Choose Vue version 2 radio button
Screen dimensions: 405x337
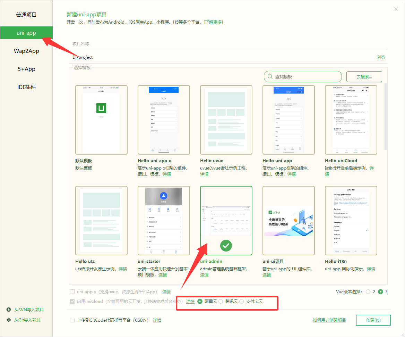(368, 292)
